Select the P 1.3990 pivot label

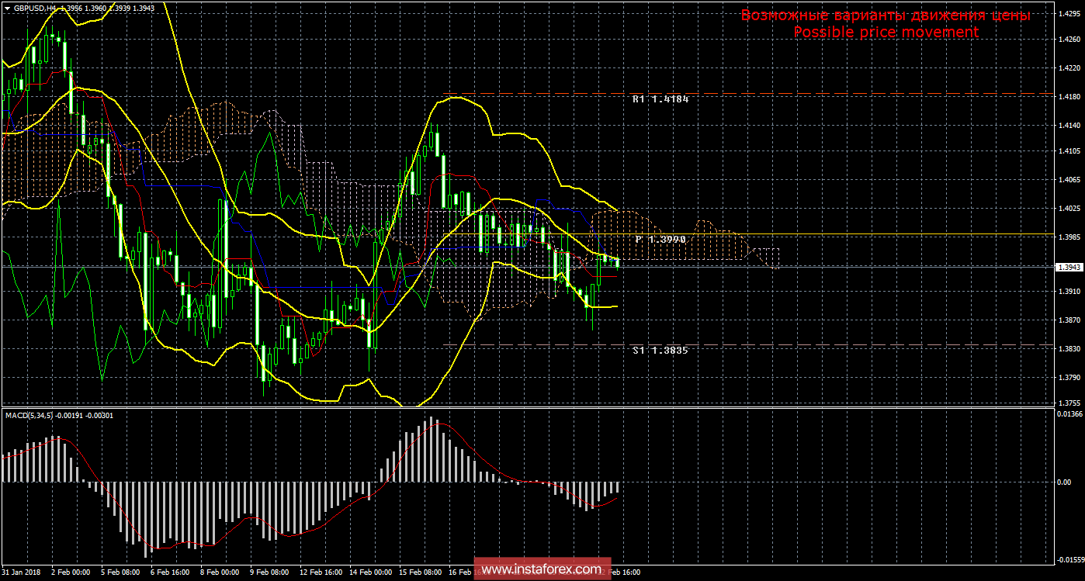tap(660, 240)
